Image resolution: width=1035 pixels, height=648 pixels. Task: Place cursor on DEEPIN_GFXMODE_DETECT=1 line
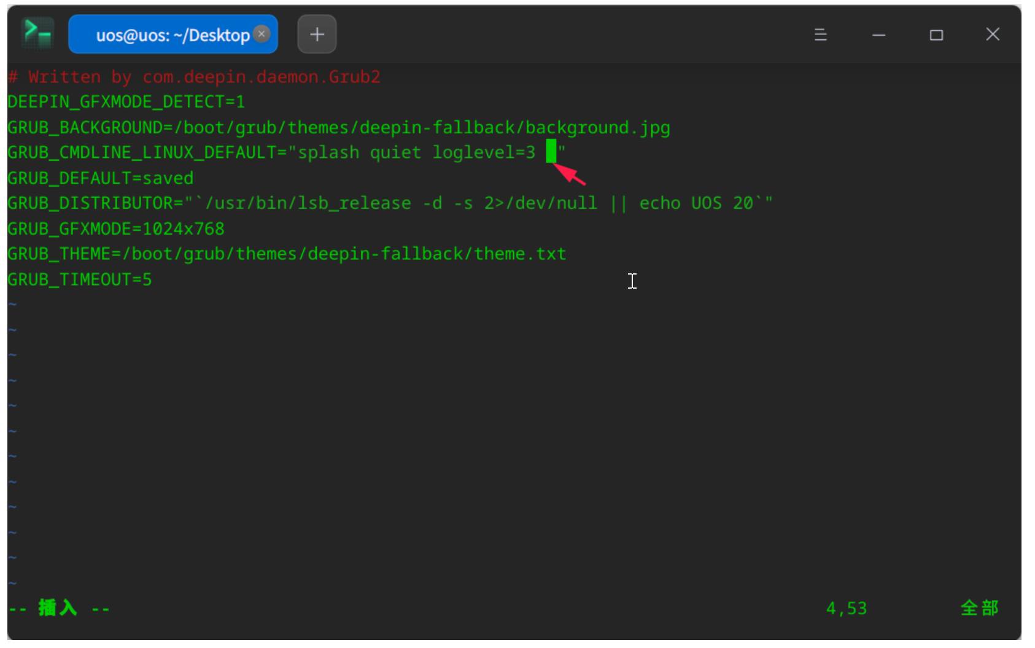pos(126,102)
